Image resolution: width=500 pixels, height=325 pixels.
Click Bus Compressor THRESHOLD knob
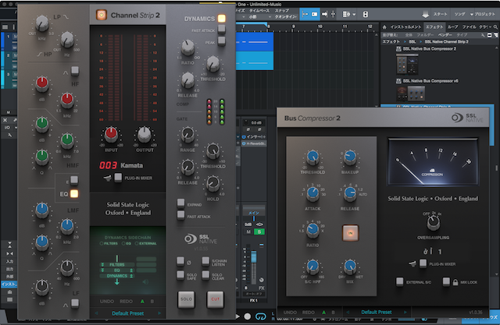312,157
